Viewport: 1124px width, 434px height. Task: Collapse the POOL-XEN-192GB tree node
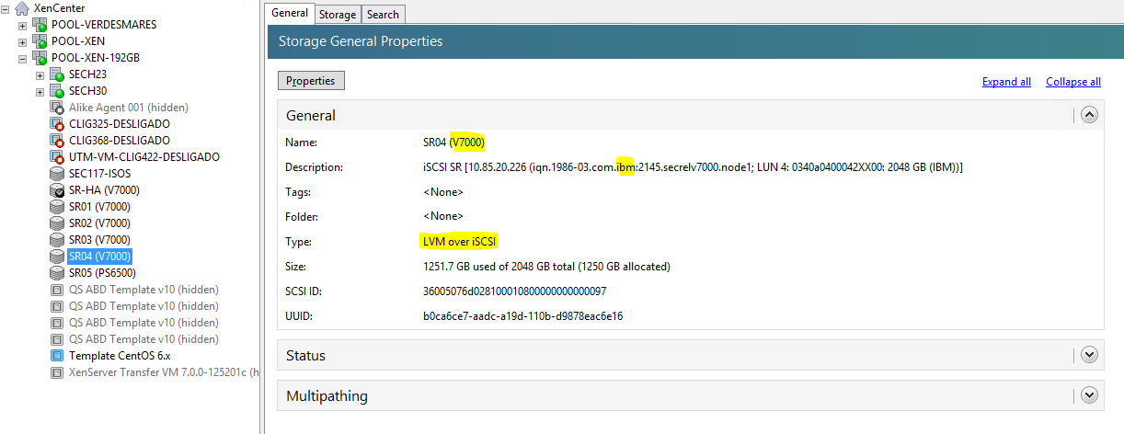(x=23, y=58)
